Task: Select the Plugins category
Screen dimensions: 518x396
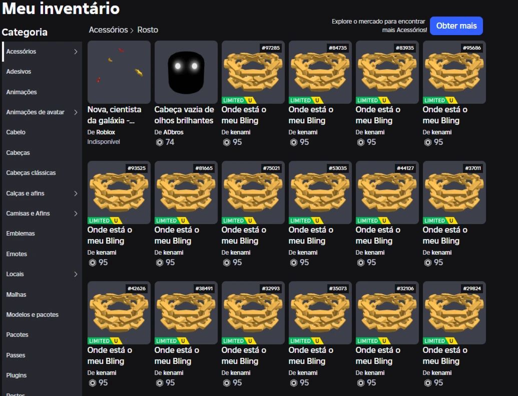Action: 17,375
